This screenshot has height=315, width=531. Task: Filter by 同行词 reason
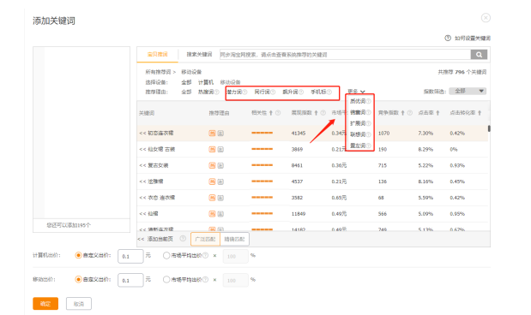pos(262,92)
